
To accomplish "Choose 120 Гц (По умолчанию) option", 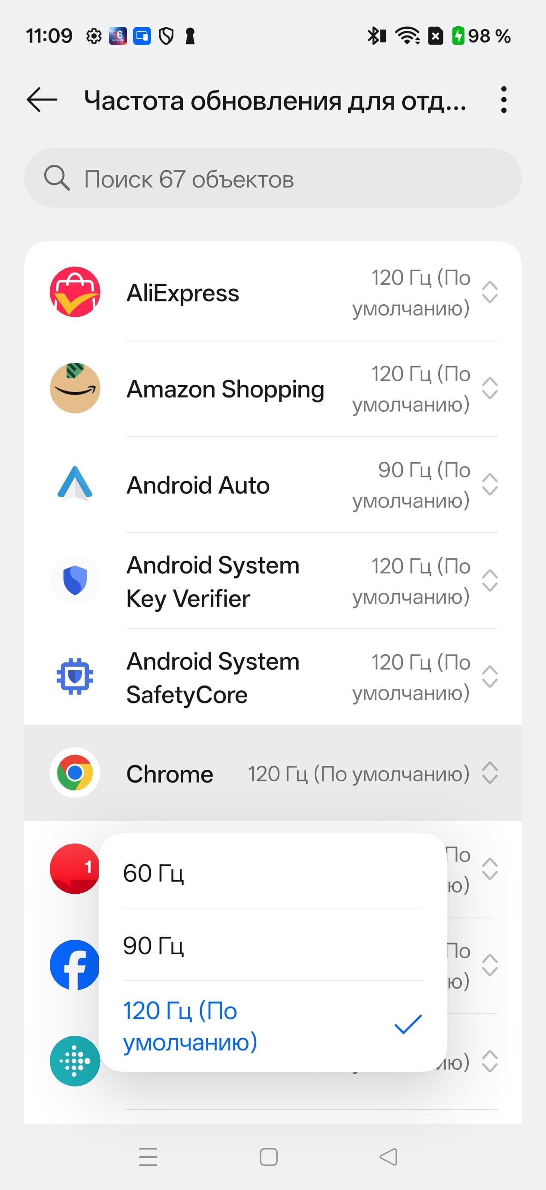I will point(273,1026).
